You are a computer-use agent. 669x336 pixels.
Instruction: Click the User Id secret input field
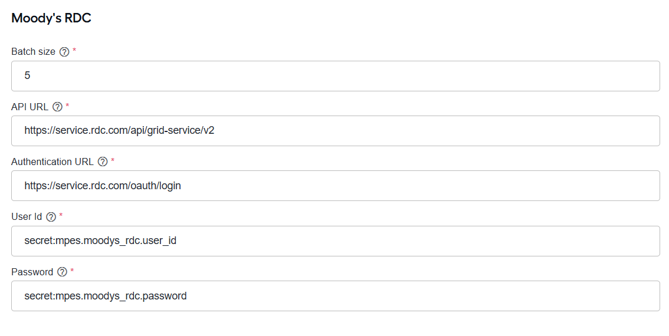(x=335, y=241)
